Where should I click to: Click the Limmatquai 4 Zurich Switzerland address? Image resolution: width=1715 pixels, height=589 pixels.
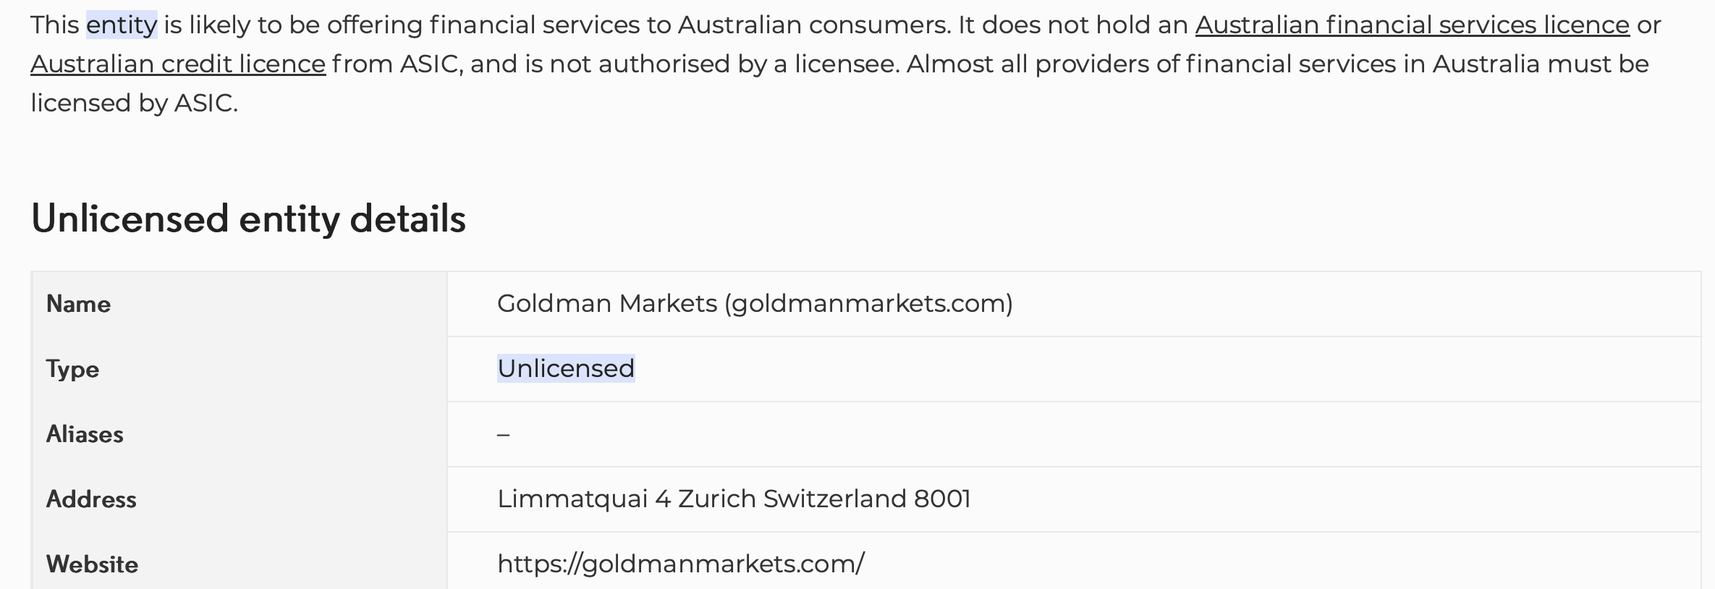click(x=734, y=499)
